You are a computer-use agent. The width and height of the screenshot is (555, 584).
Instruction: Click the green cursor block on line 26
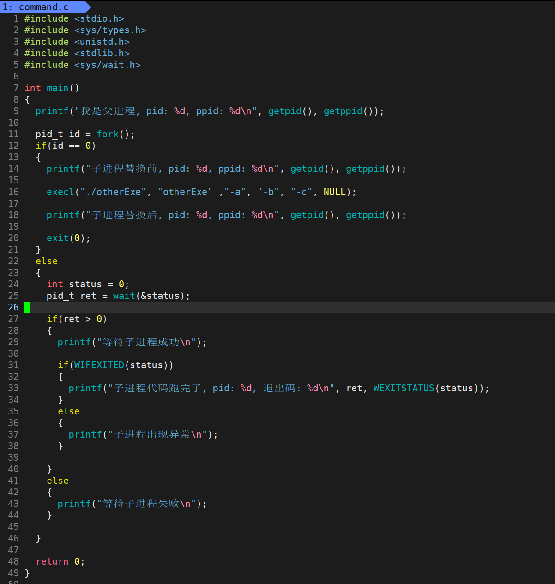27,307
